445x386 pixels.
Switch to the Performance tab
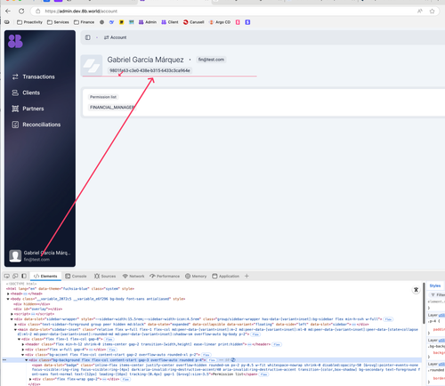(x=165, y=276)
